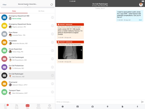The height and width of the screenshot is (109, 145).
Task: Go to the Directory tab in bottom bar
Action: point(38,106)
